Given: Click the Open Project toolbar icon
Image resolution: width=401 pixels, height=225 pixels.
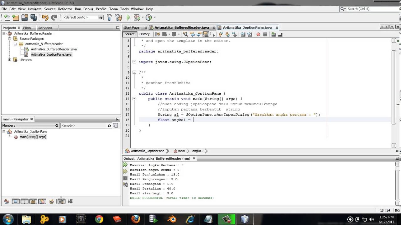Looking at the screenshot, I should pos(24,17).
